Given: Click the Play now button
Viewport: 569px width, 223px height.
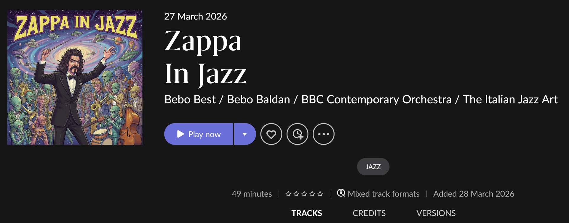Looking at the screenshot, I should pos(199,134).
